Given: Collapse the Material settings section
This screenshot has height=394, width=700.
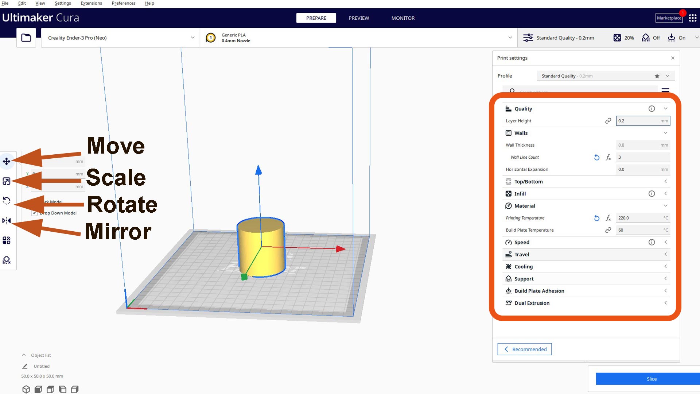Looking at the screenshot, I should point(665,206).
